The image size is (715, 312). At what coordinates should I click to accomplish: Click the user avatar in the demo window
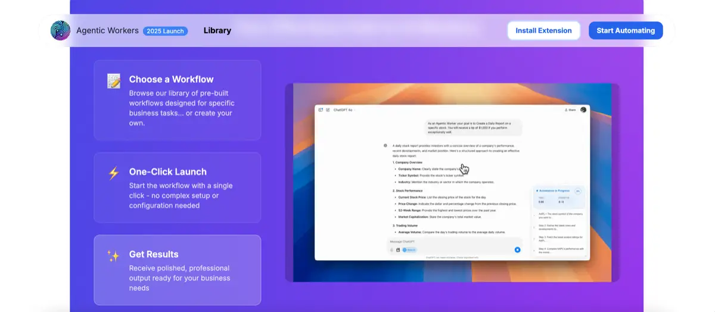click(x=583, y=110)
